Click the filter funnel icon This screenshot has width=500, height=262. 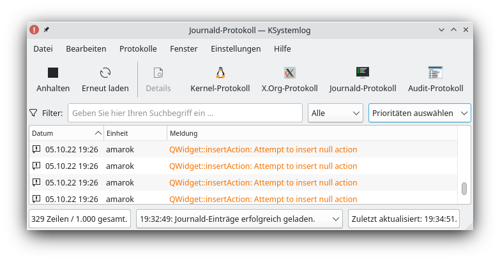click(x=34, y=113)
